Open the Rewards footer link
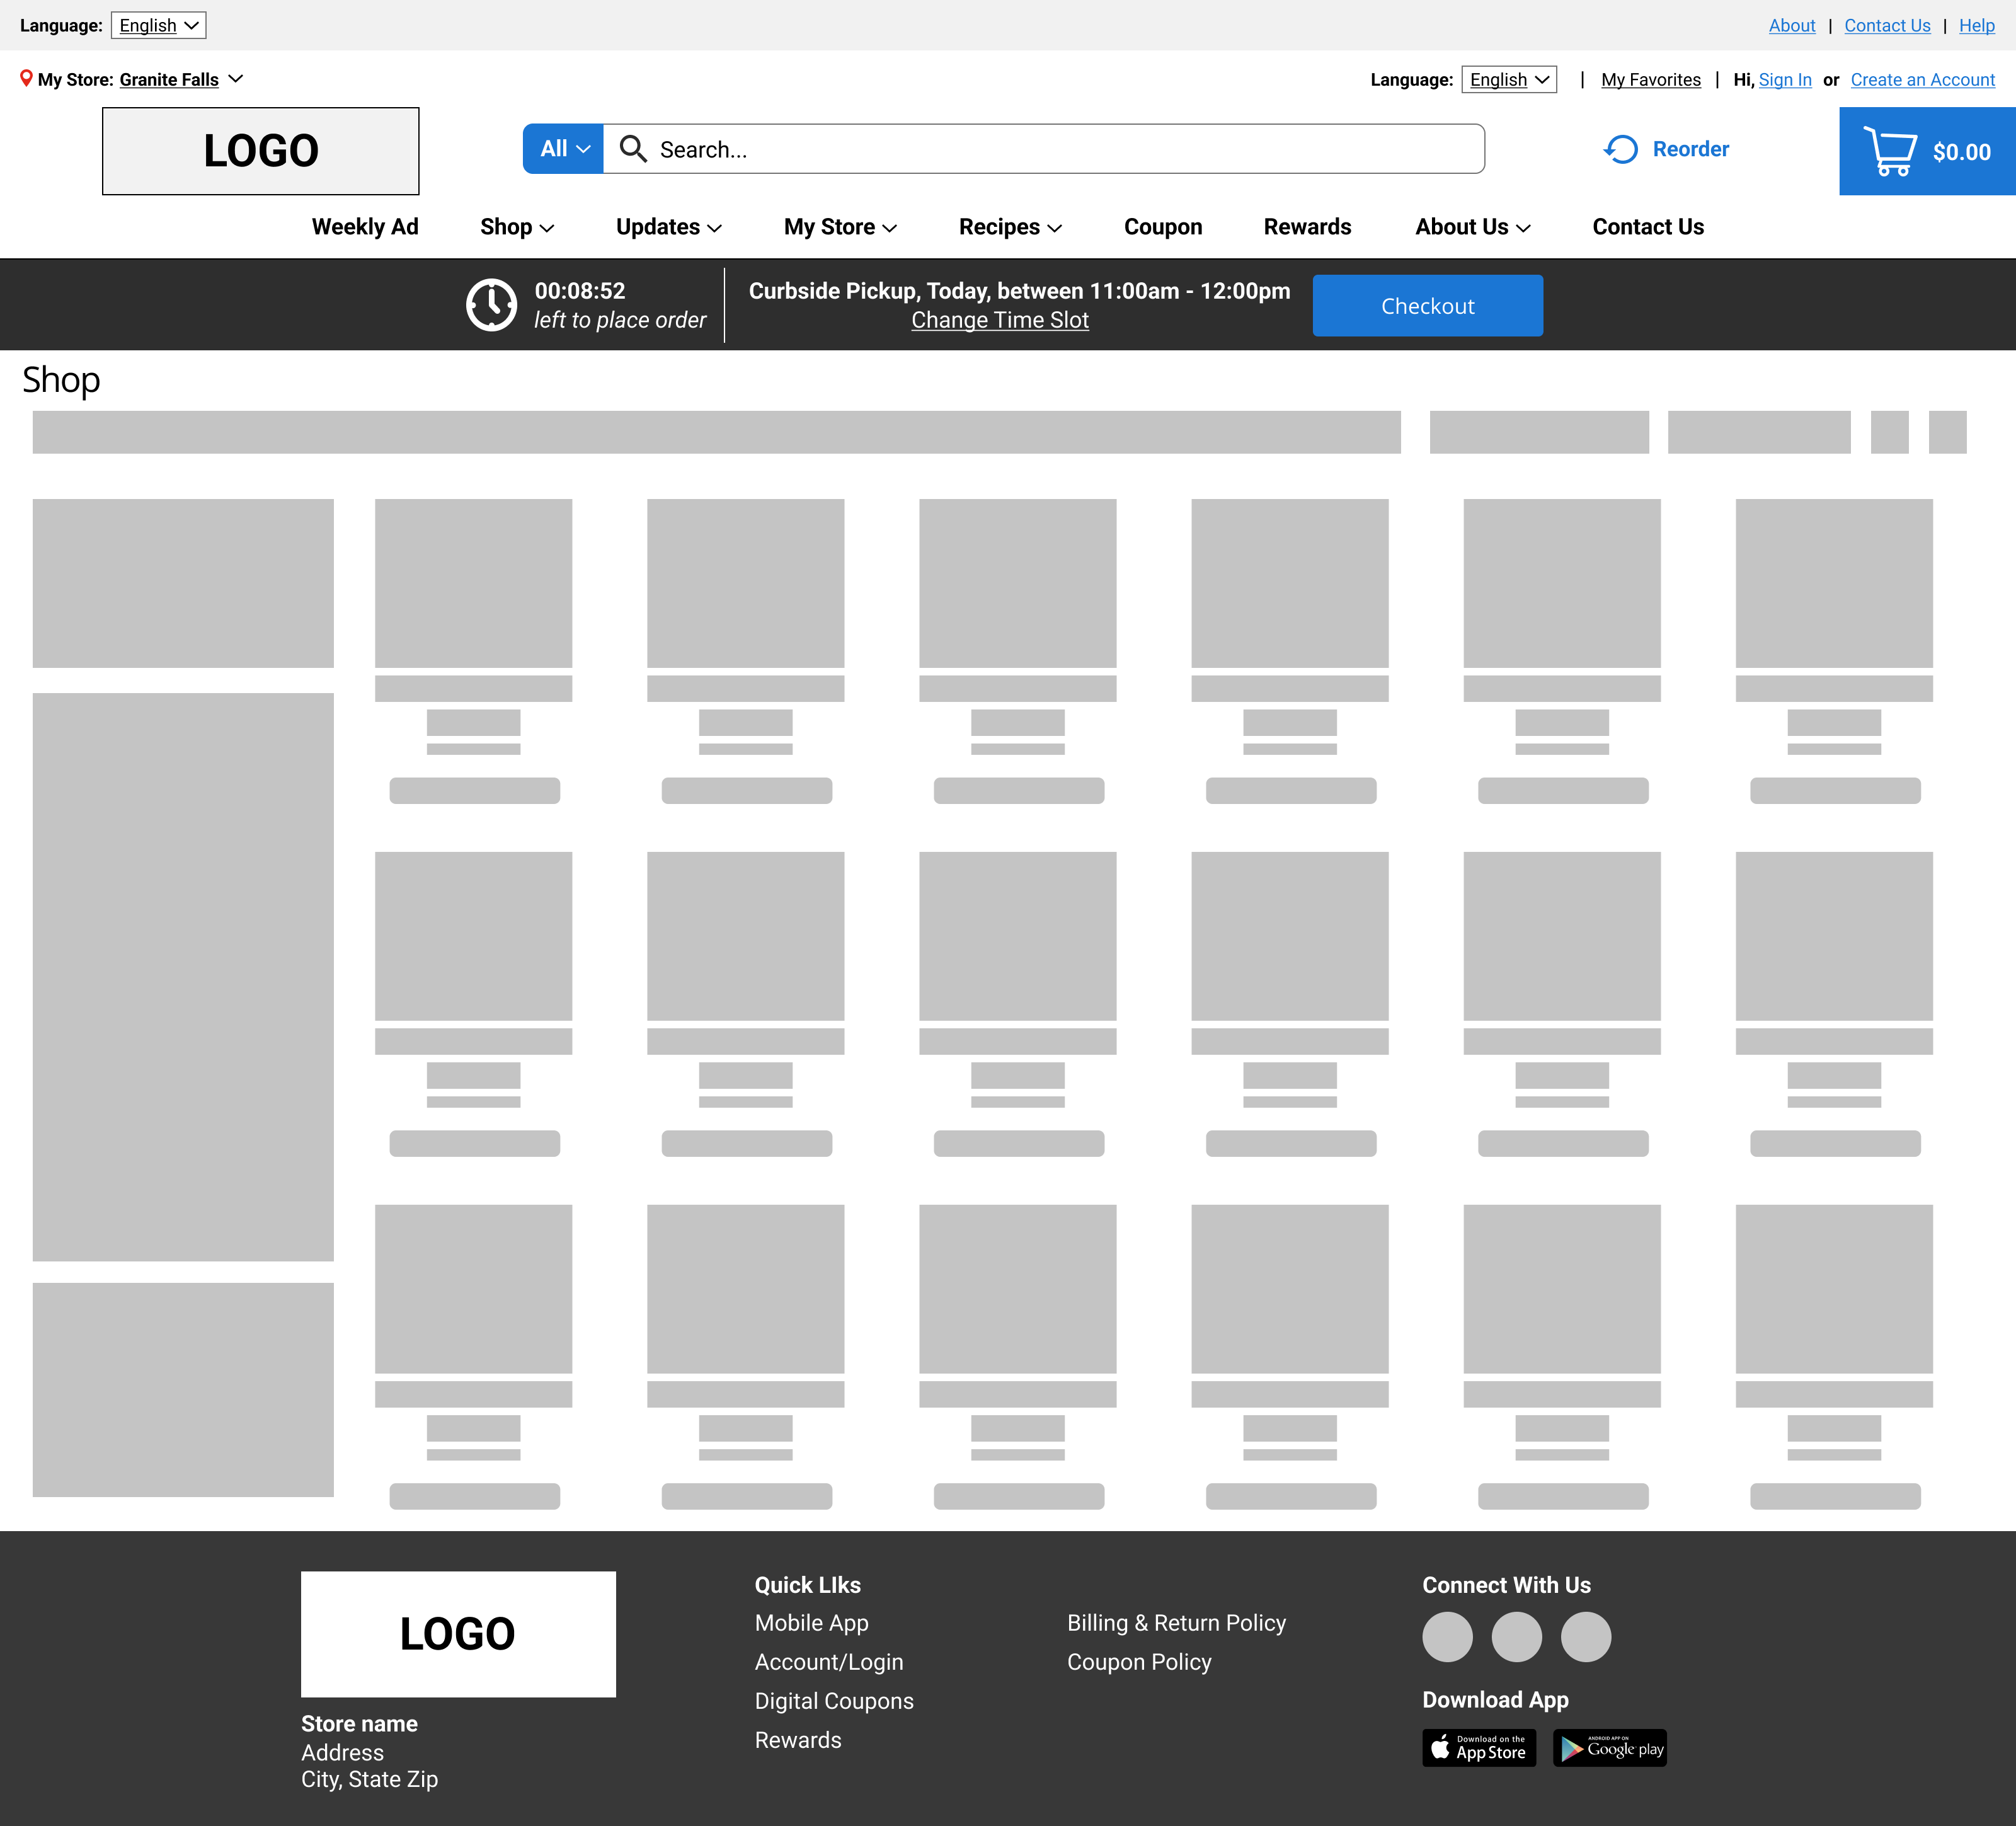 click(x=798, y=1740)
